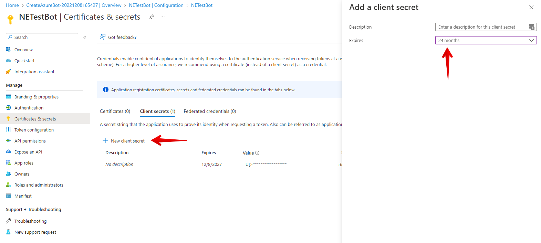Screen dimensions: 541x243
Task: Select the 'No description' secret row cell
Action: pos(119,164)
